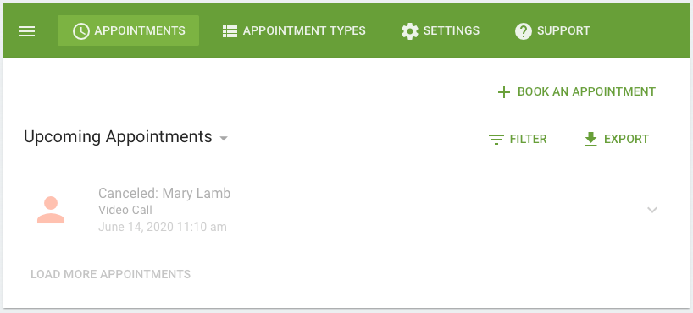Click the Book an Appointment button text
This screenshot has width=693, height=313.
click(x=586, y=92)
